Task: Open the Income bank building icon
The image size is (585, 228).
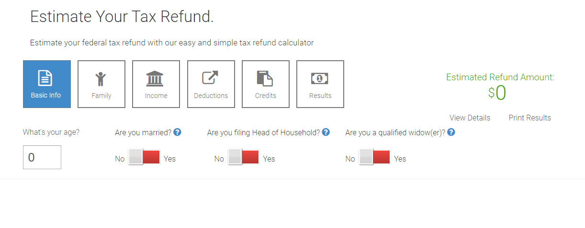Action: tap(155, 78)
